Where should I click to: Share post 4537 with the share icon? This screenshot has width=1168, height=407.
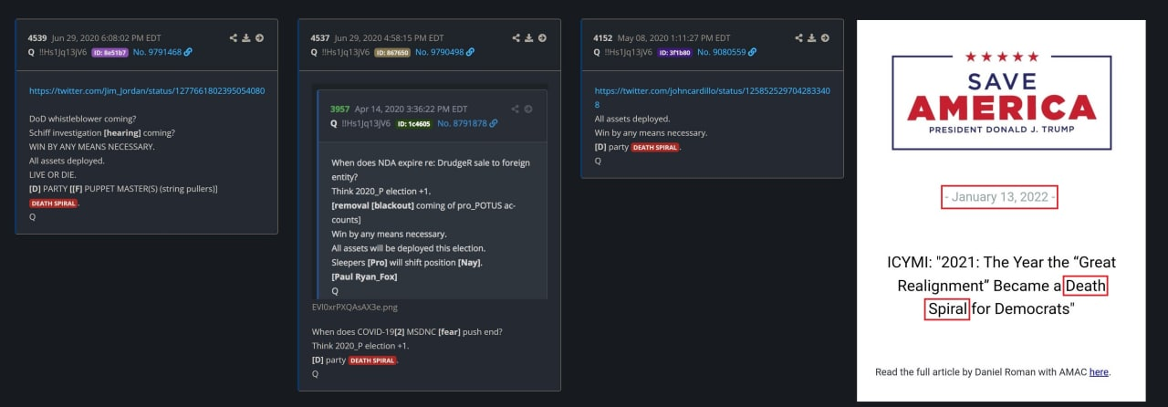tap(516, 38)
